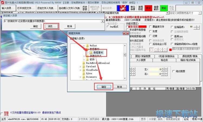The width and height of the screenshot is (203, 122).
Task: Expand the Careland folder node
Action: pyautogui.click(x=80, y=67)
